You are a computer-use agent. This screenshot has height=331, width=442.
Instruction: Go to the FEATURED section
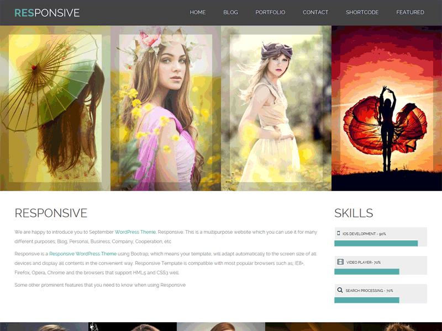(x=411, y=12)
